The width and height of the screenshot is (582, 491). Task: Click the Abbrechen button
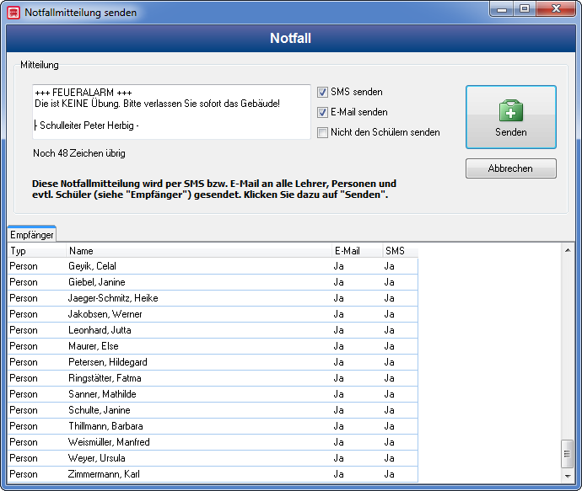pyautogui.click(x=511, y=168)
